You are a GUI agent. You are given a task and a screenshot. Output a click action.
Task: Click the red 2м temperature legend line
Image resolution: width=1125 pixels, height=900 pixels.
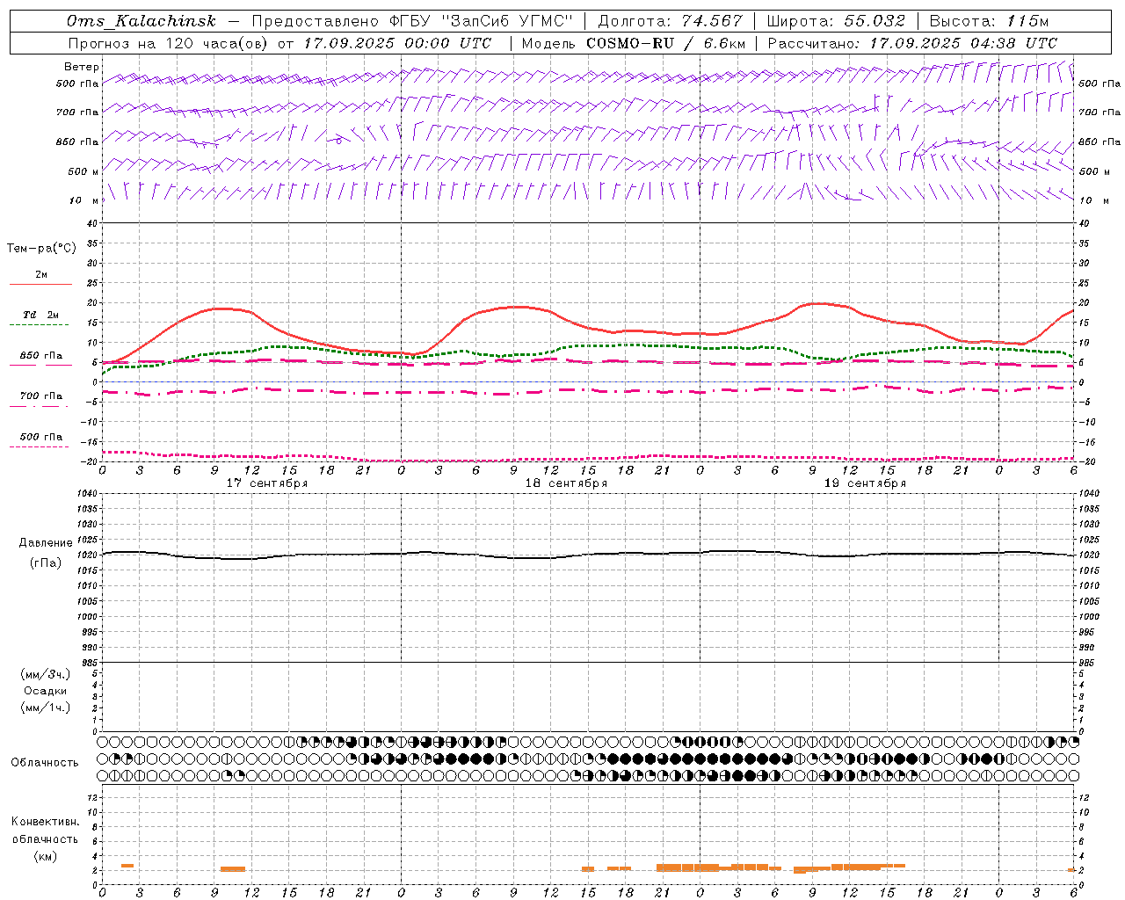(x=40, y=284)
